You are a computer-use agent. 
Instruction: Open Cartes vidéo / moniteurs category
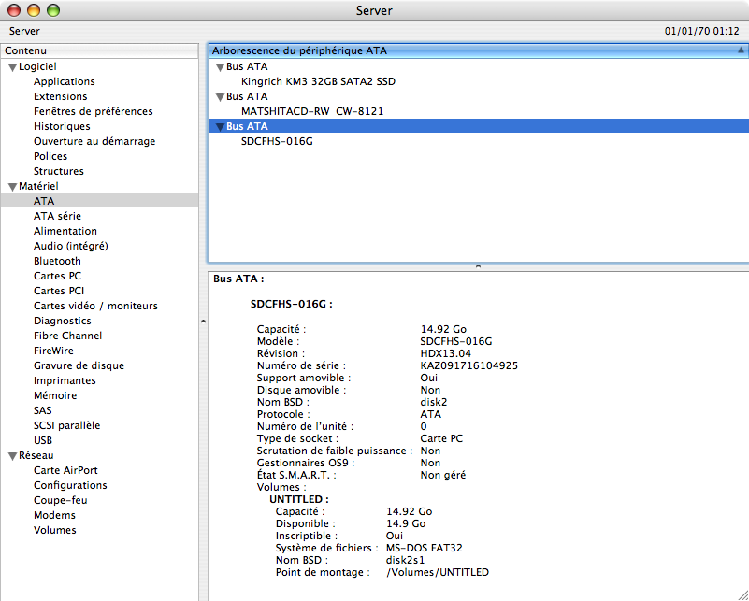95,306
